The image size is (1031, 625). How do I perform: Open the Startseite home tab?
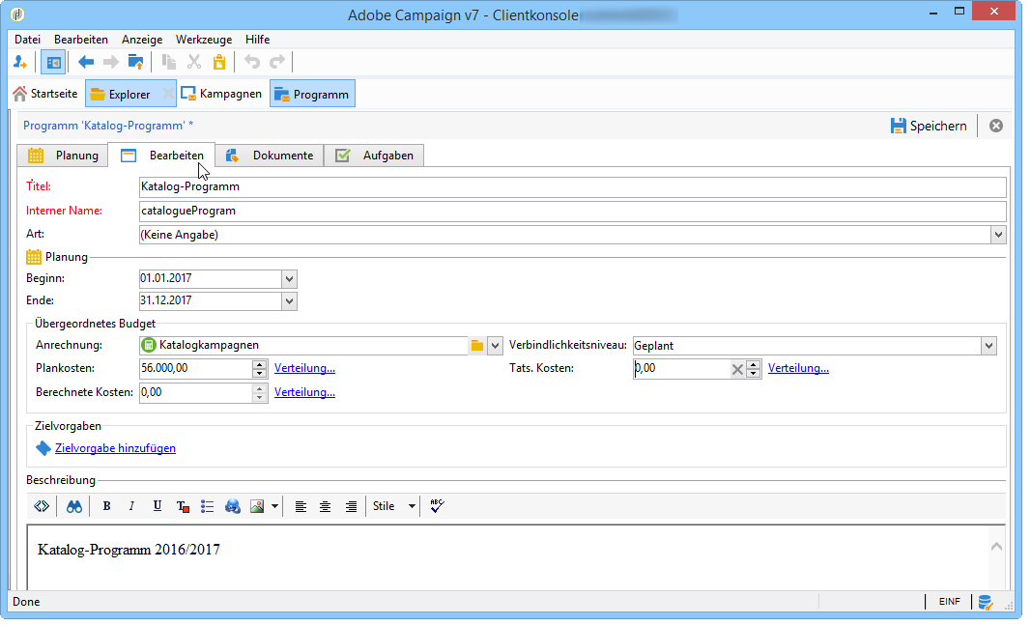tap(45, 95)
